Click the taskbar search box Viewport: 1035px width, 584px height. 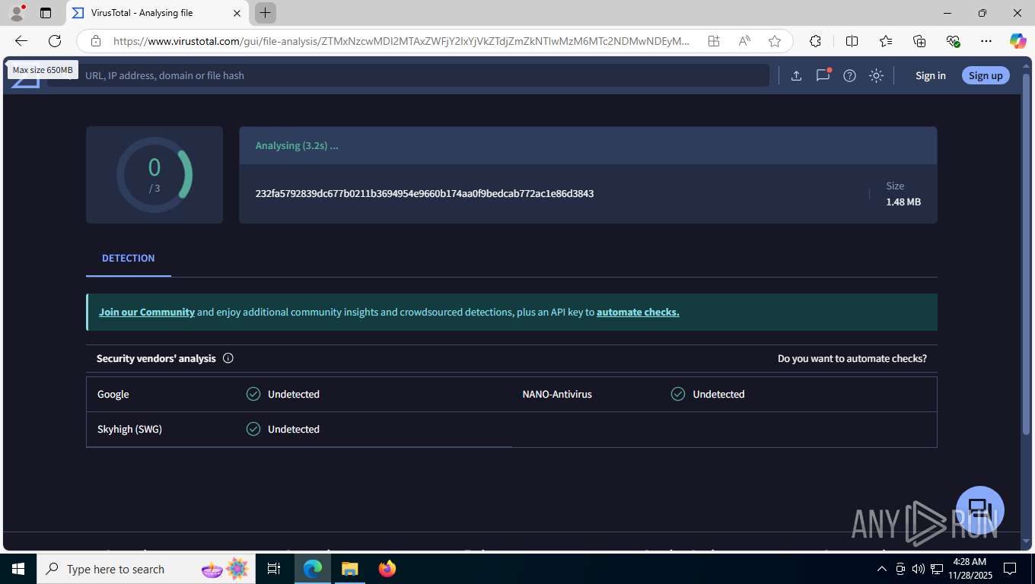click(146, 569)
